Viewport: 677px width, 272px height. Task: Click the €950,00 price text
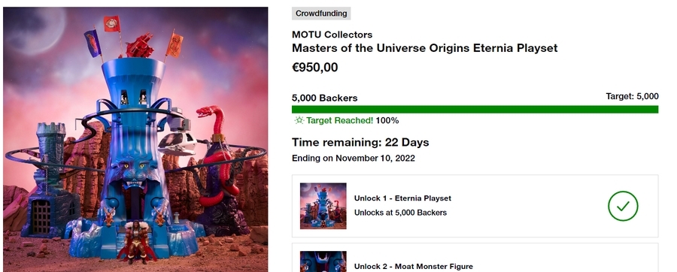coord(314,68)
